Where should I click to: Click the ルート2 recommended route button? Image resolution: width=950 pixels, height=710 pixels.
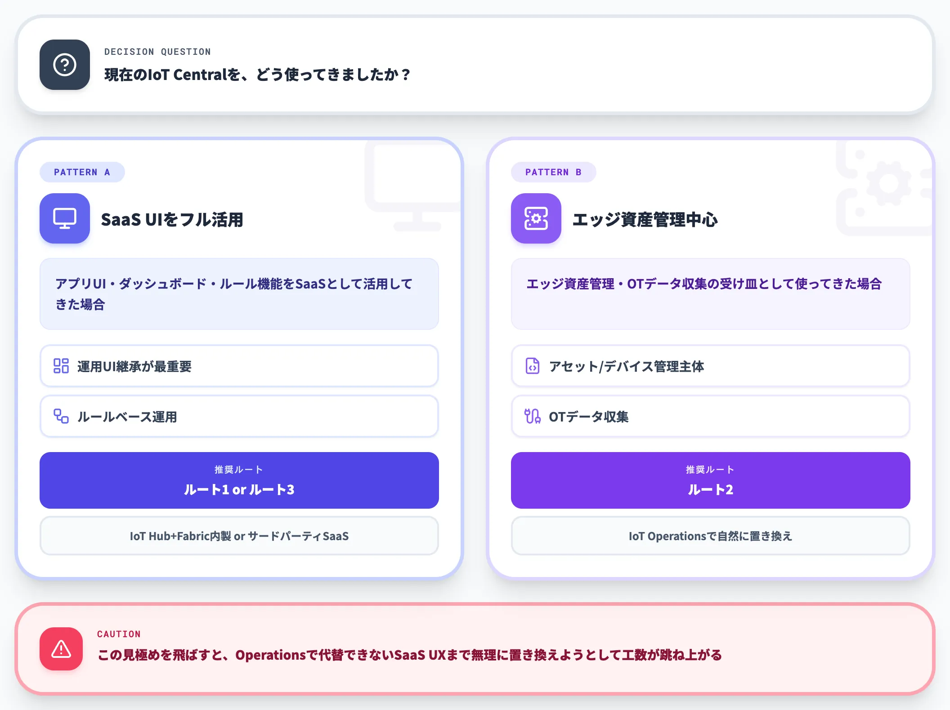pyautogui.click(x=711, y=480)
